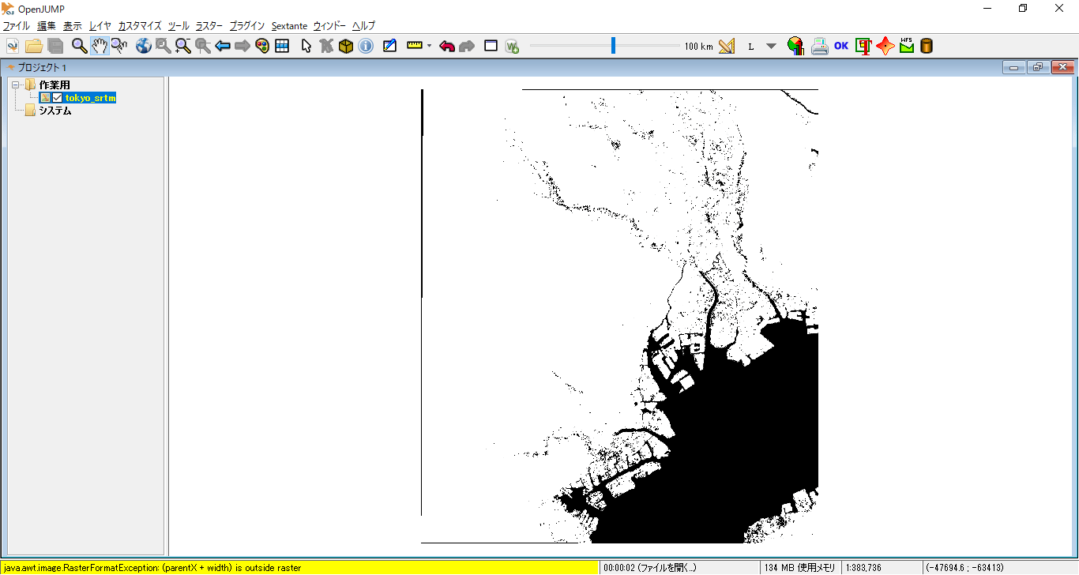Click the clear selection icon
1079x575 pixels.
(326, 46)
